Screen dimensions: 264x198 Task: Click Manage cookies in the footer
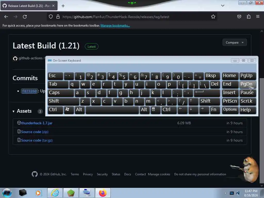point(159,174)
